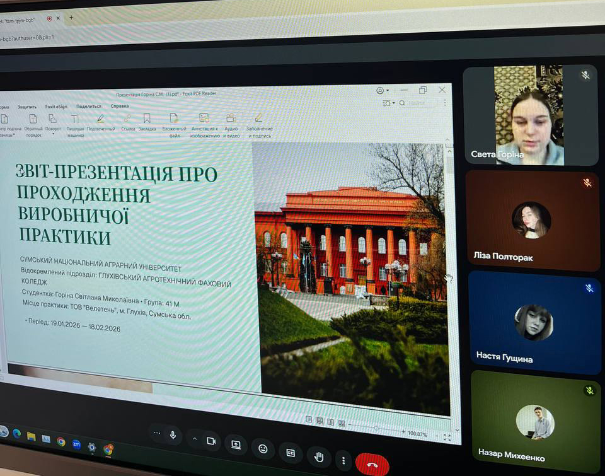Open the account profile dropdown in Foxit

pos(383,91)
